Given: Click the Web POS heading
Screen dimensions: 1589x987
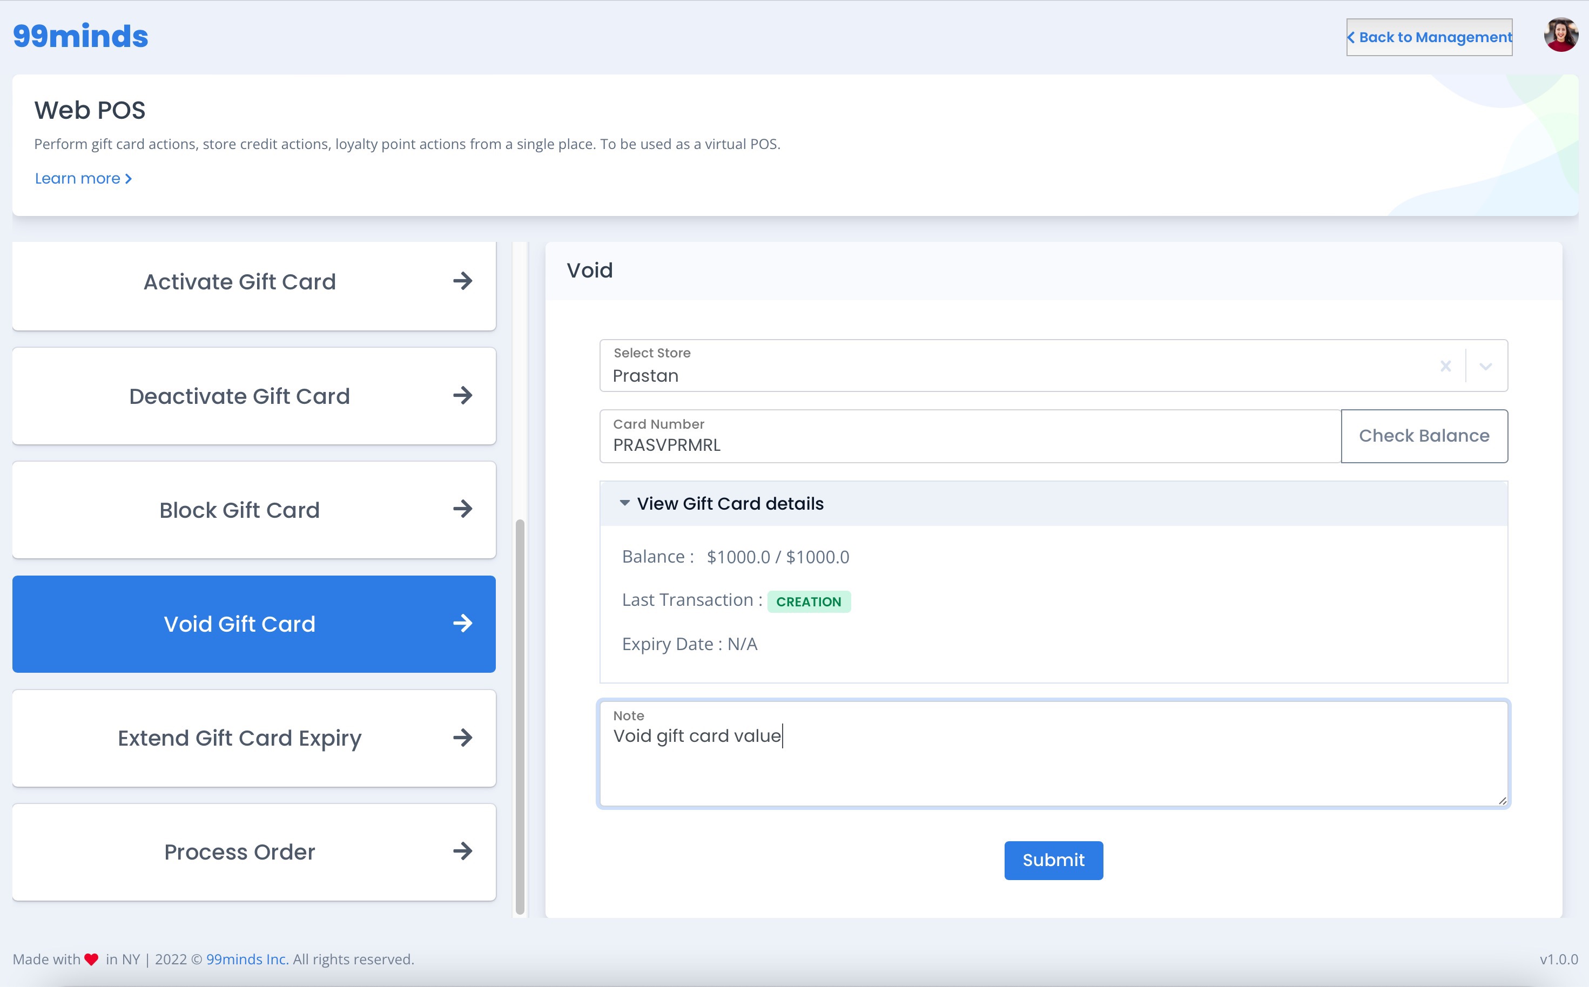Looking at the screenshot, I should (x=90, y=110).
